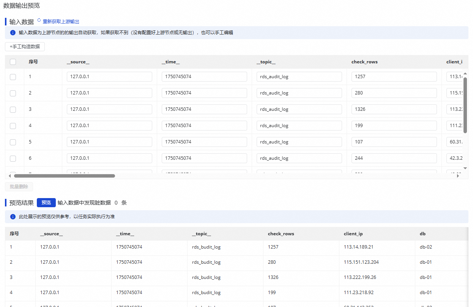Click the __topic__ header in input table
Image resolution: width=473 pixels, height=307 pixels.
click(266, 62)
